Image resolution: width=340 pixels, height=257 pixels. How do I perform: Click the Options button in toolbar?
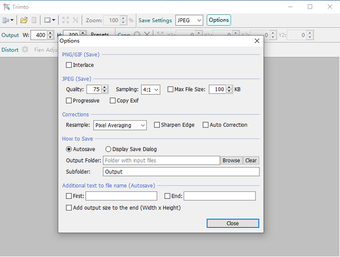tap(219, 20)
